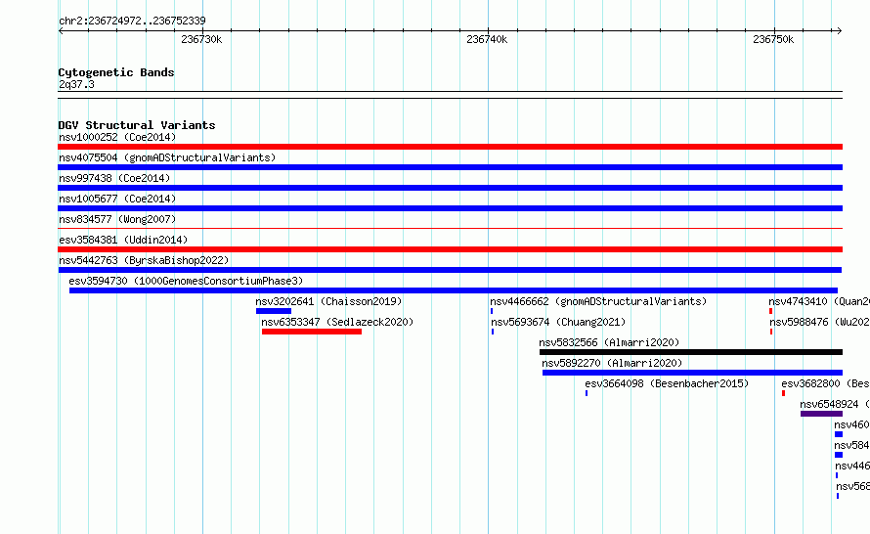
Task: Click the chr2:236724972..236752339 coordinates text
Action: click(132, 21)
